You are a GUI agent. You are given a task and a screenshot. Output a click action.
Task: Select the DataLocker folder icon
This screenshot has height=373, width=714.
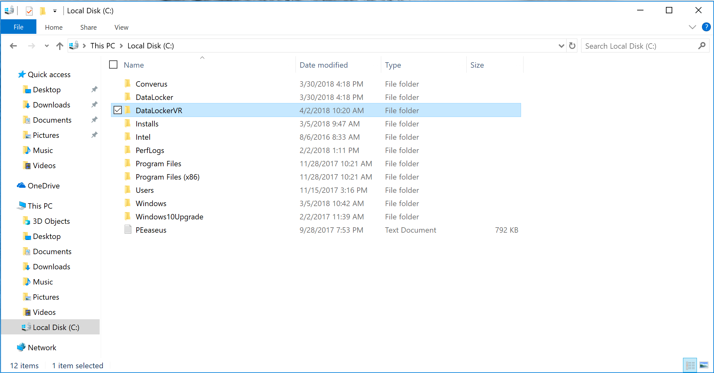[127, 97]
